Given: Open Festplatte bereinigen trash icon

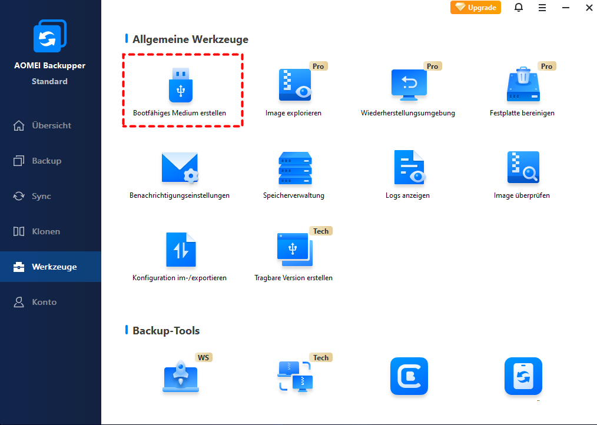Looking at the screenshot, I should pos(522,85).
